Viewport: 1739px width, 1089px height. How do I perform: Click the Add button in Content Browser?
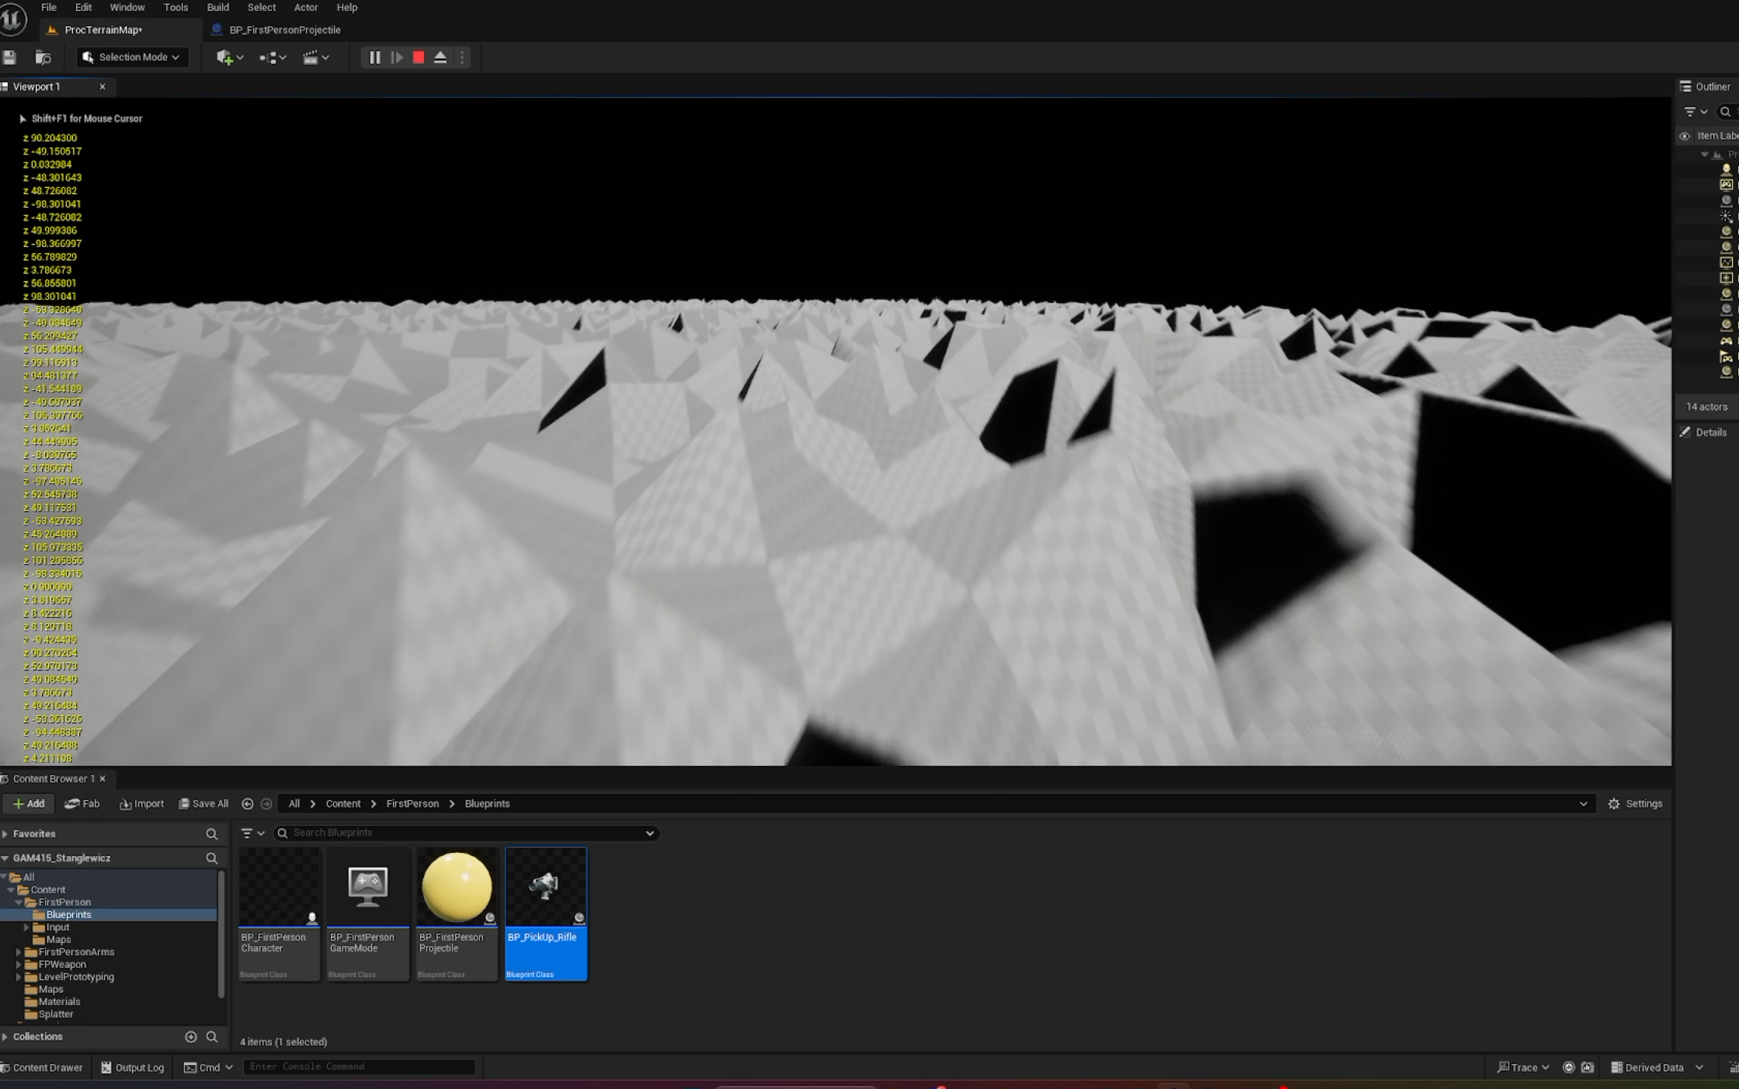[x=29, y=804]
